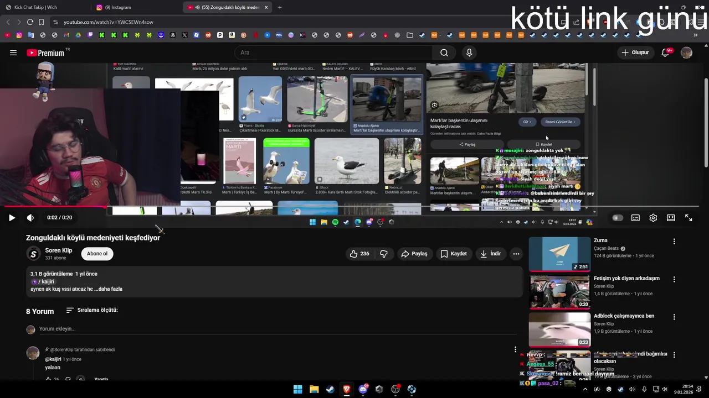Open options menu for Zurna video
This screenshot has width=709, height=398.
pyautogui.click(x=674, y=242)
